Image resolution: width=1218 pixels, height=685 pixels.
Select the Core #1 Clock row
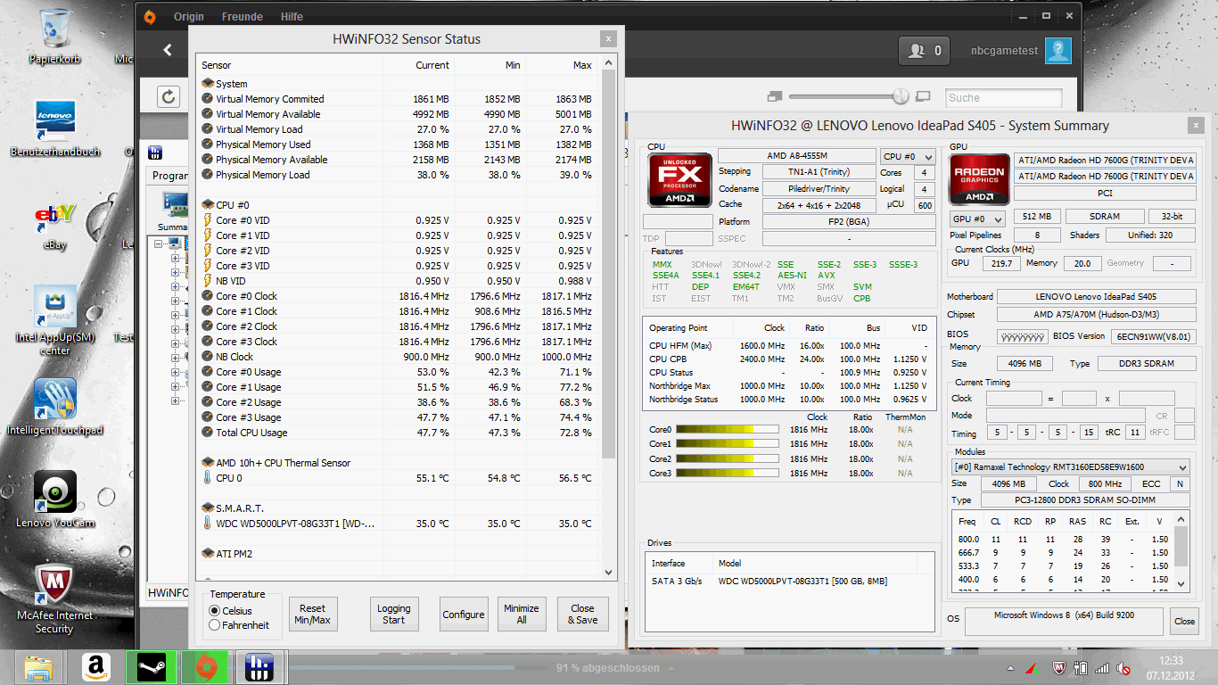(399, 311)
